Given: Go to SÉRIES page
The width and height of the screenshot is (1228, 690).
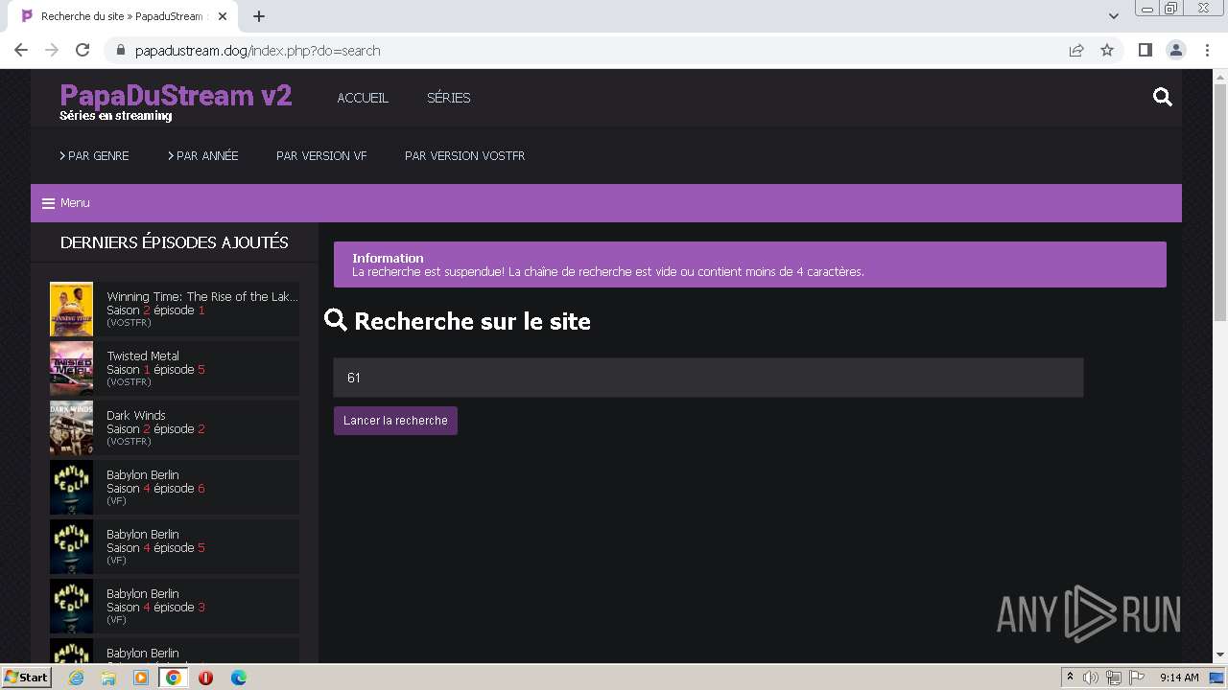Looking at the screenshot, I should pos(448,98).
